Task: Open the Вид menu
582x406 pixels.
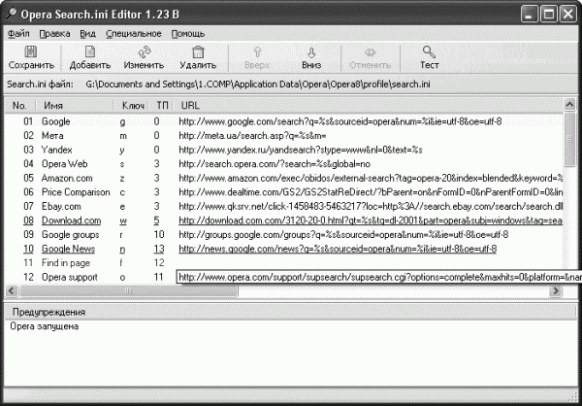Action: tap(87, 34)
